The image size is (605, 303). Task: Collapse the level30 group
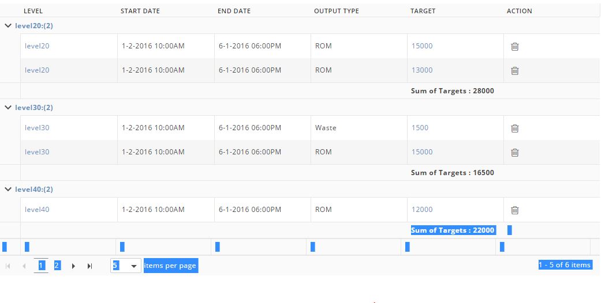(8, 107)
